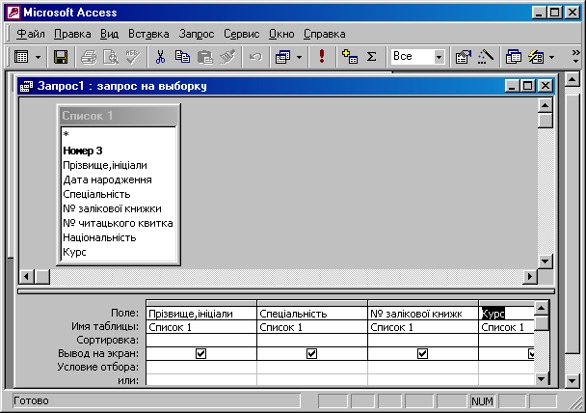Select Номер 3 field in table list
The width and height of the screenshot is (586, 413).
119,151
